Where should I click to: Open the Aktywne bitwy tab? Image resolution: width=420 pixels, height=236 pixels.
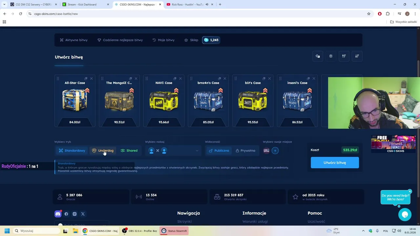tap(73, 40)
